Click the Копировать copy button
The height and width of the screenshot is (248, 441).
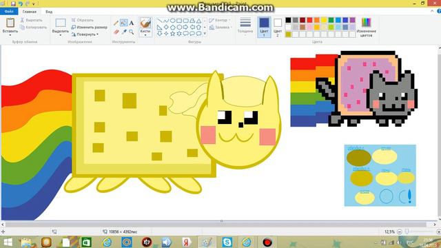pos(33,28)
